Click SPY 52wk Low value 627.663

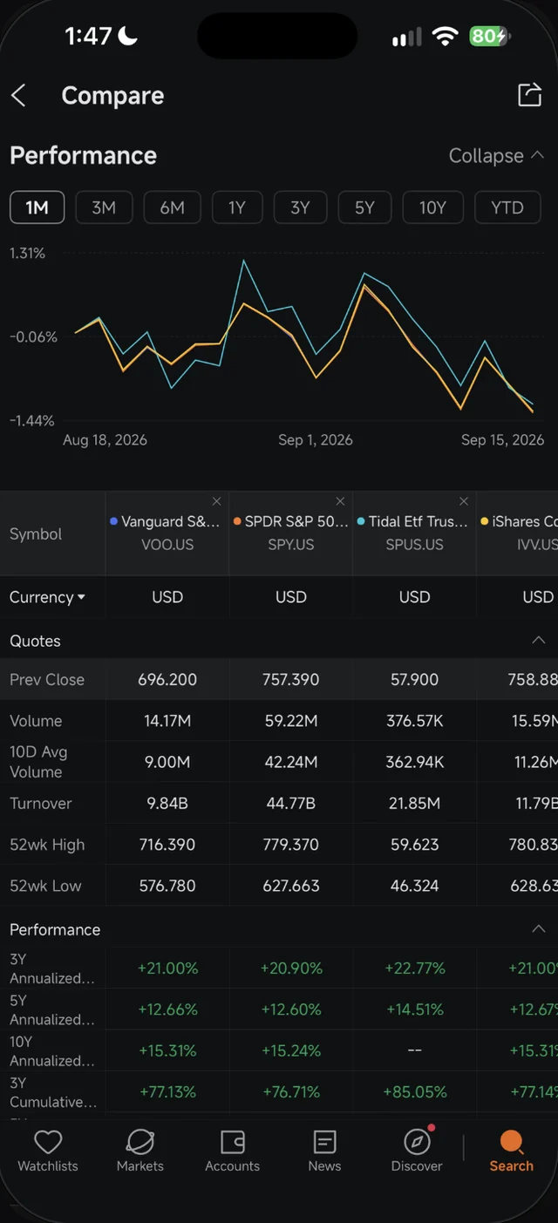coord(291,886)
